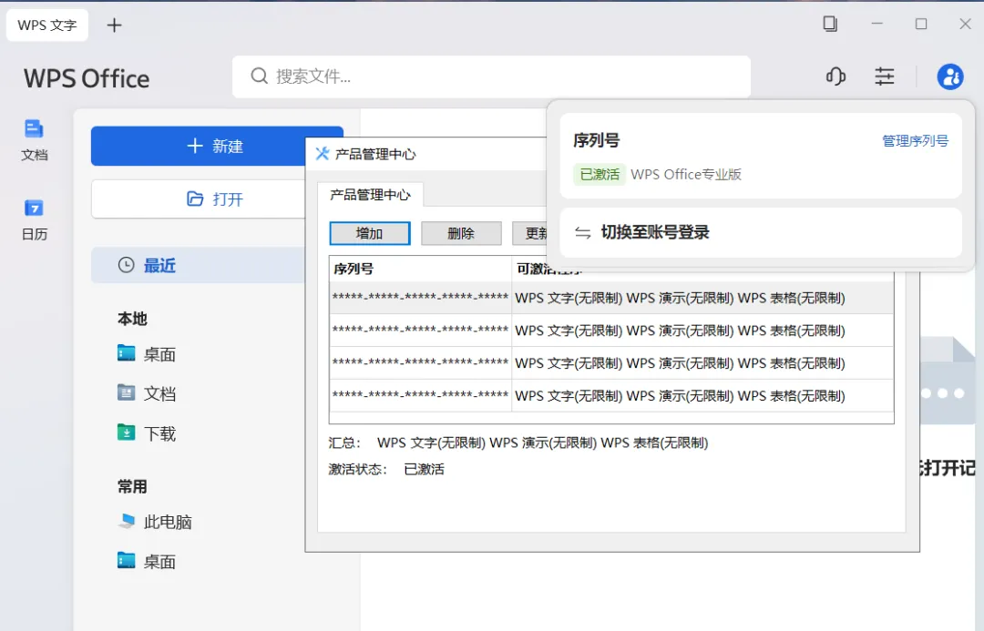The height and width of the screenshot is (631, 984).
Task: Close the WPS window
Action: (965, 24)
